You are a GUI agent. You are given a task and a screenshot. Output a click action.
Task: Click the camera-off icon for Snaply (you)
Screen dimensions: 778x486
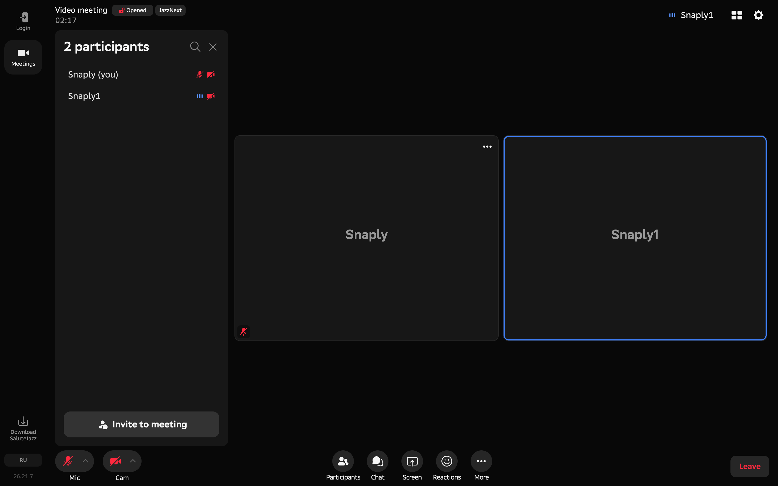pos(211,75)
